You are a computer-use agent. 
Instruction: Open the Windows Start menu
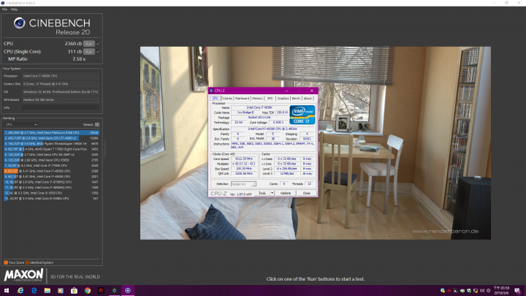tap(7, 291)
